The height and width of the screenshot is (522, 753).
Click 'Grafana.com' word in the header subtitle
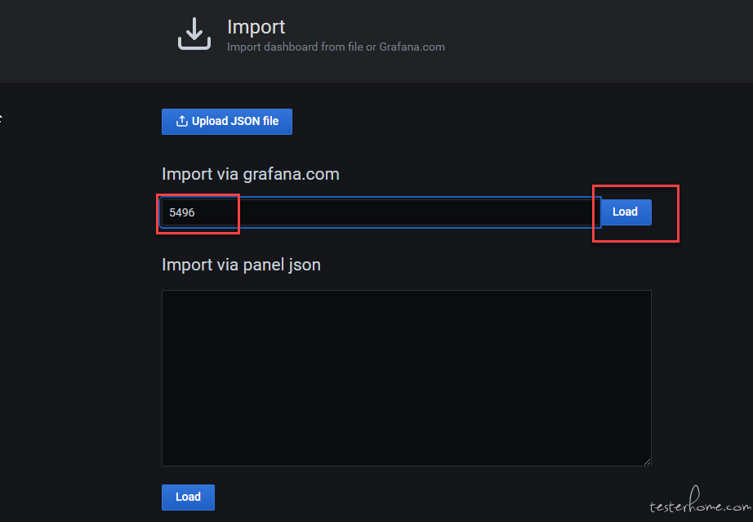(412, 47)
